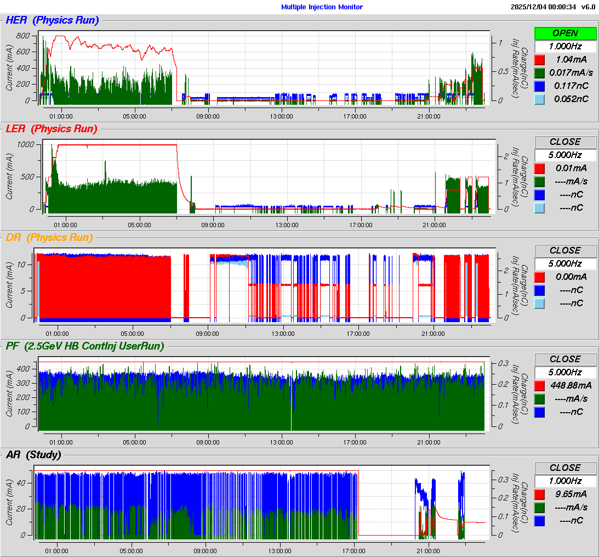Click the red swatch beside DR 0.00mA
The height and width of the screenshot is (557, 599).
click(x=540, y=277)
